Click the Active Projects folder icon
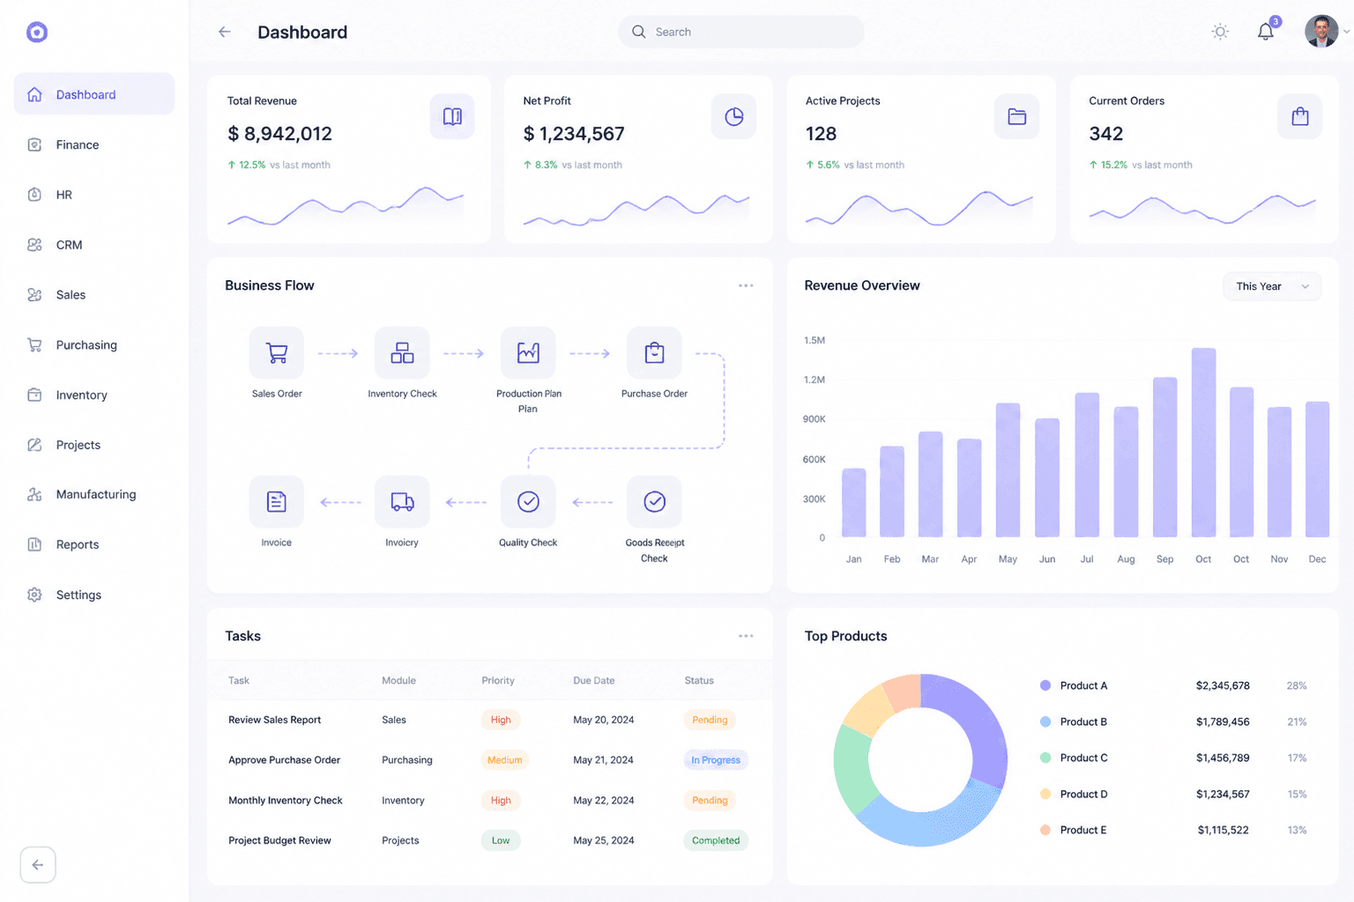 1016,116
